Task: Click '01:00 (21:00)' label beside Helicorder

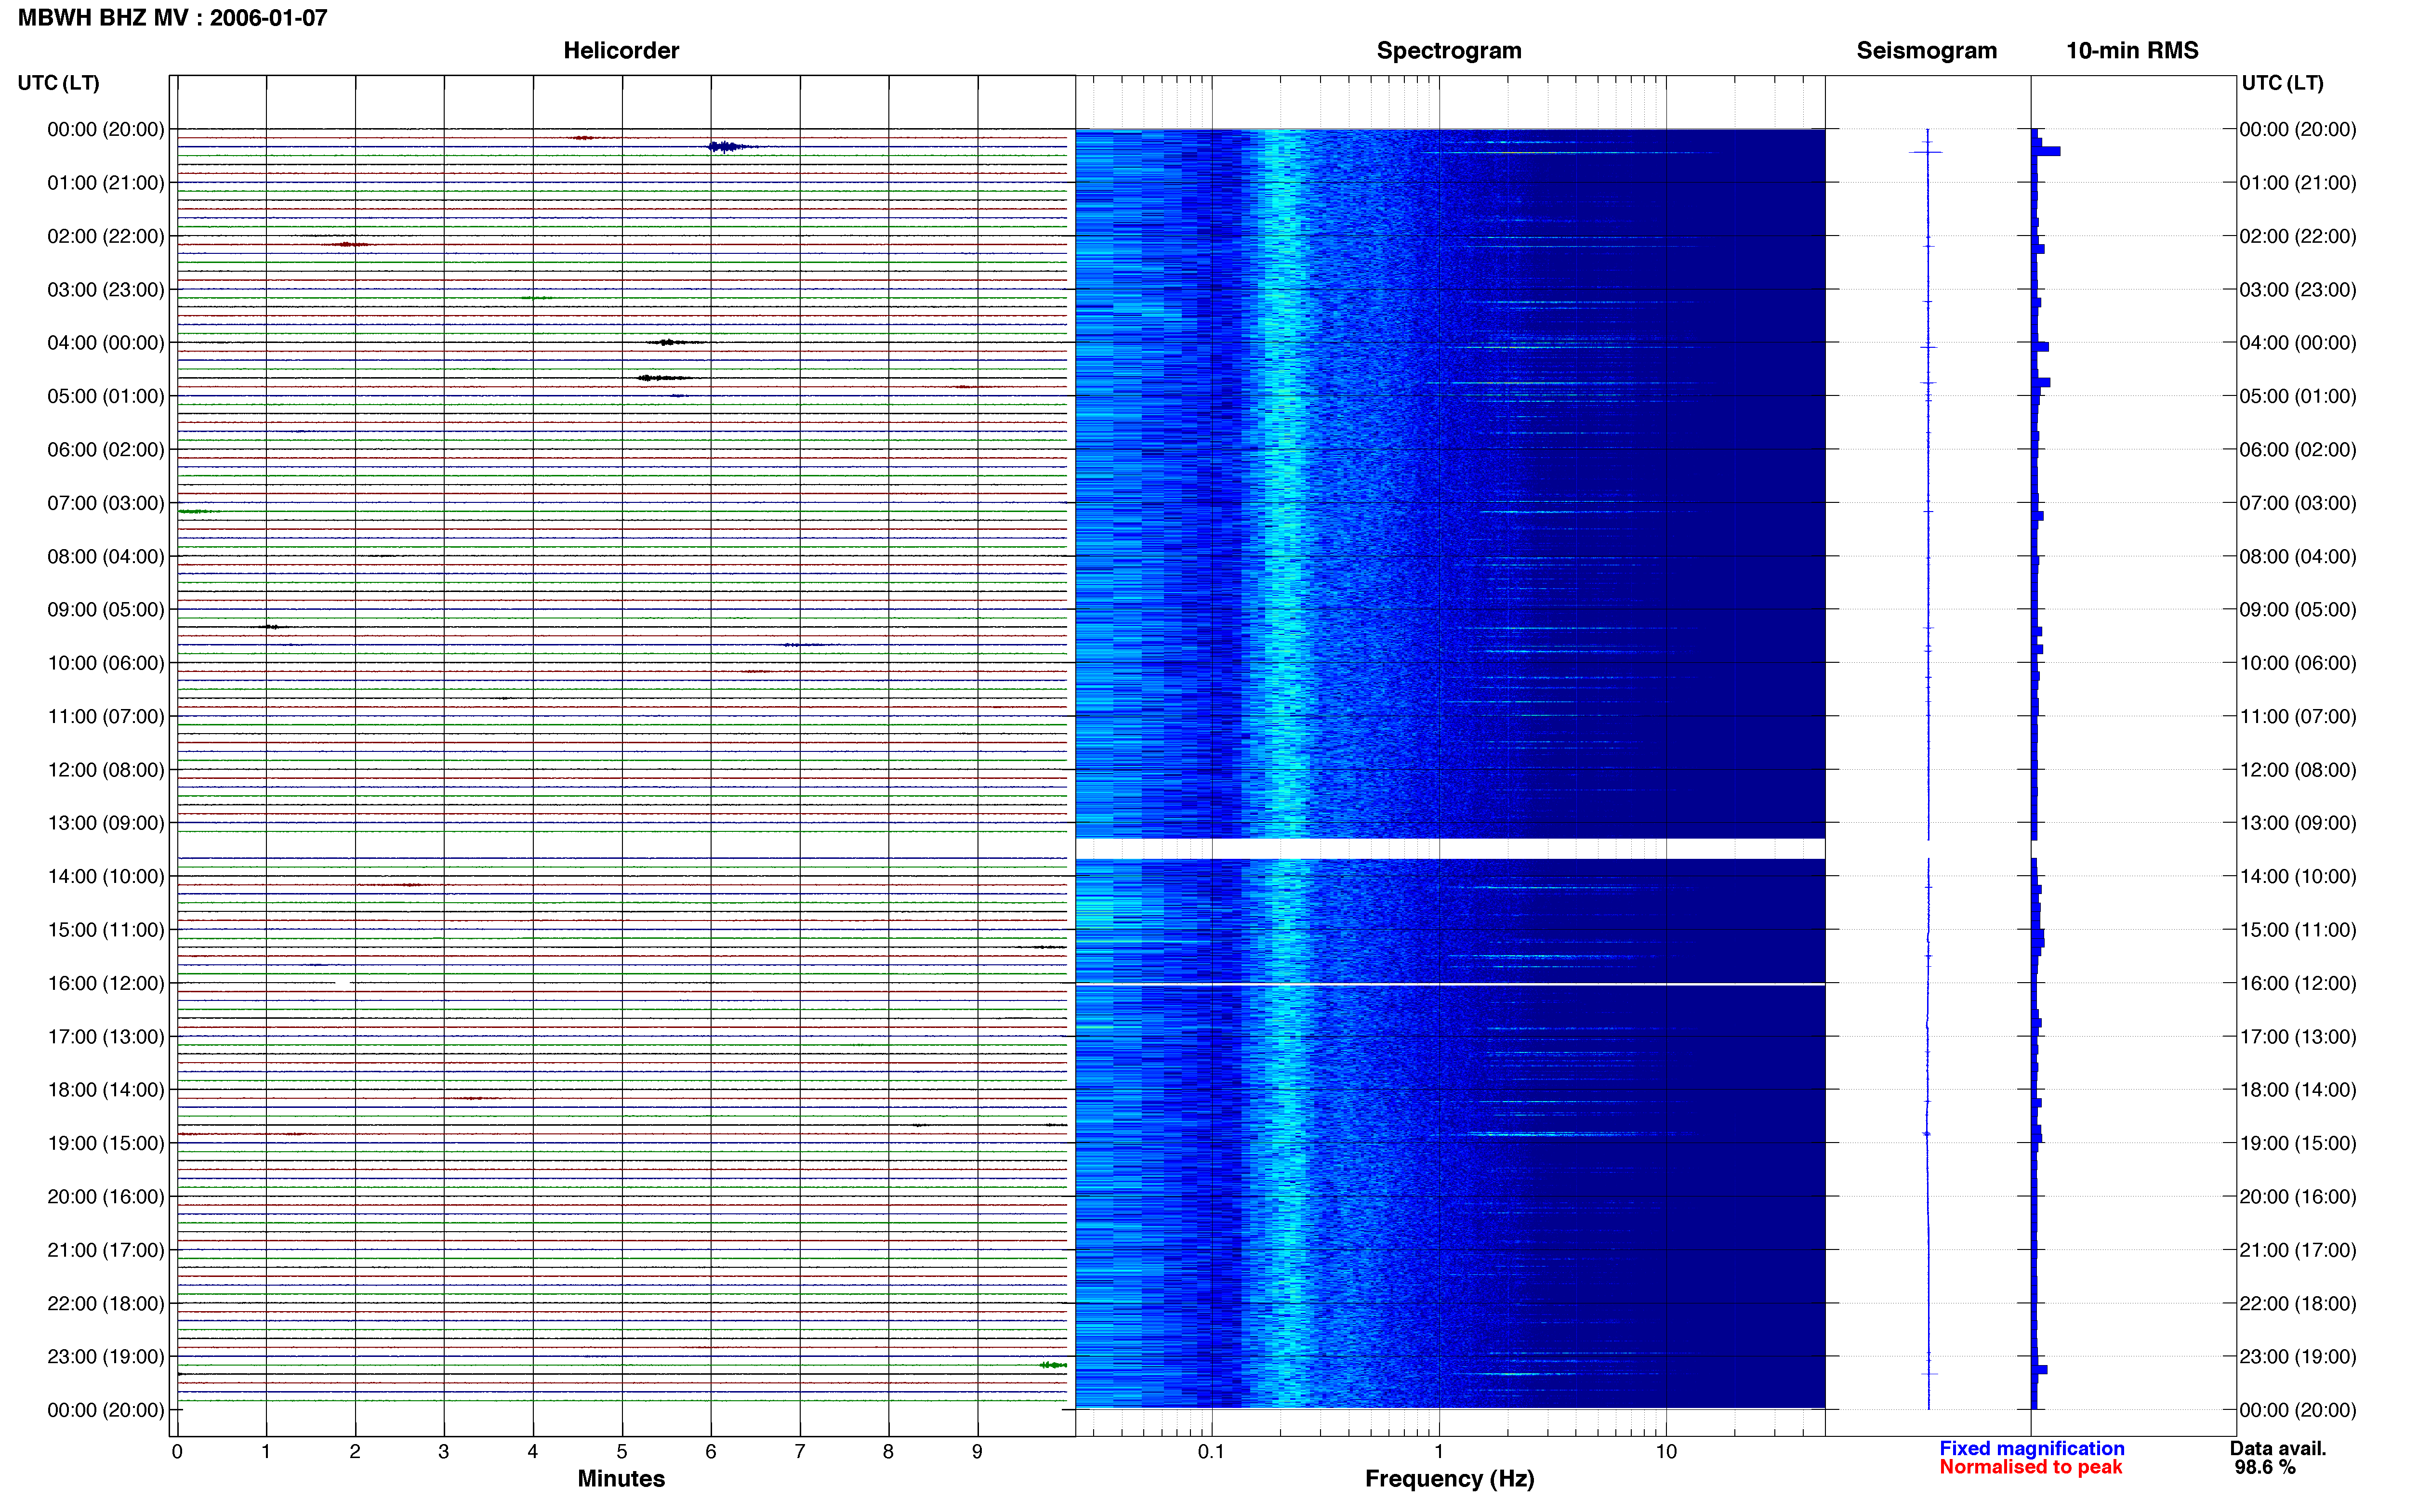Action: (105, 183)
